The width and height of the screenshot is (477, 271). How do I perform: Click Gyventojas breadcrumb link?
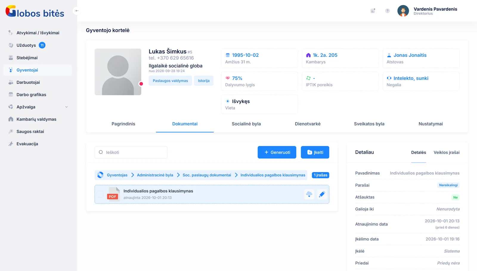(x=117, y=175)
